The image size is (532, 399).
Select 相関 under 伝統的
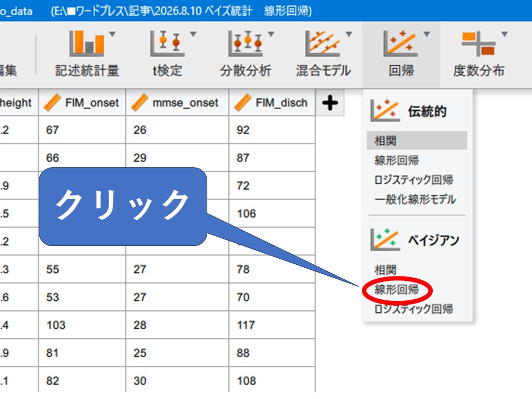point(417,140)
